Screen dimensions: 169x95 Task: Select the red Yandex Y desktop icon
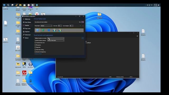37,14
